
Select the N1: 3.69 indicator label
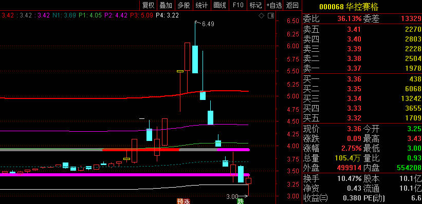64,15
